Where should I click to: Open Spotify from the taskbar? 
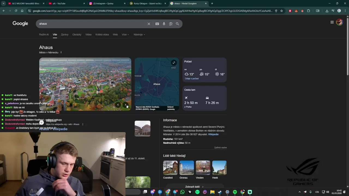click(x=235, y=192)
